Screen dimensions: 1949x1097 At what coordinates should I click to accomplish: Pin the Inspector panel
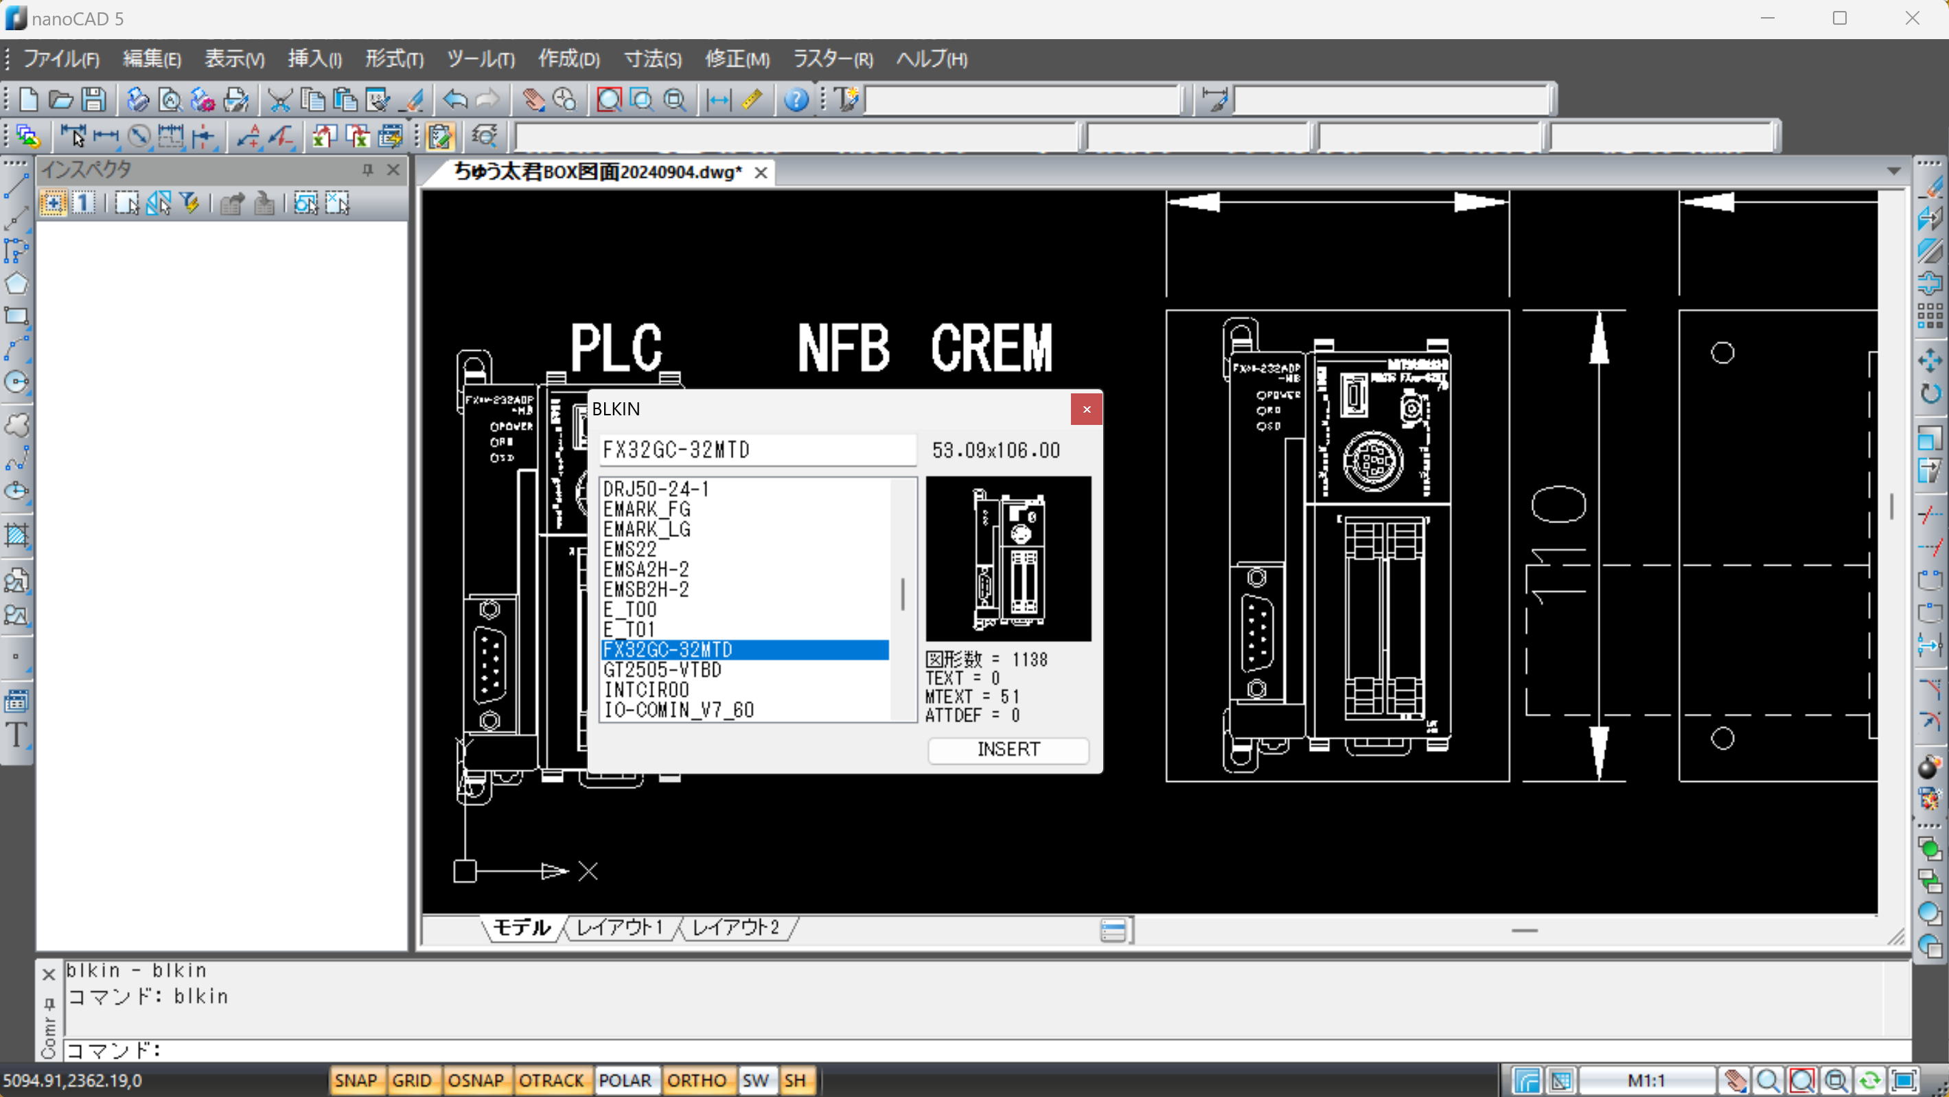pyautogui.click(x=368, y=170)
